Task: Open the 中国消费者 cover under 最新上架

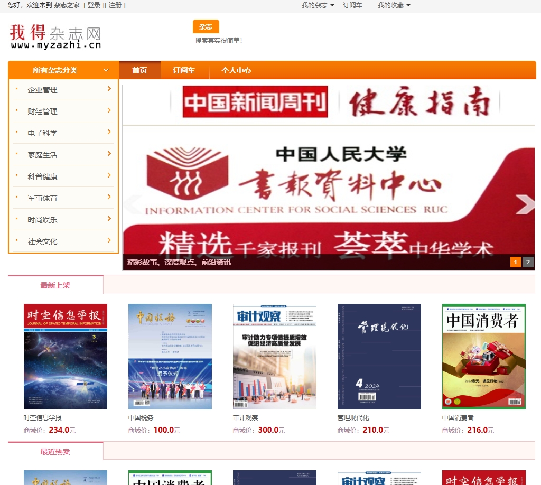Action: pos(484,356)
